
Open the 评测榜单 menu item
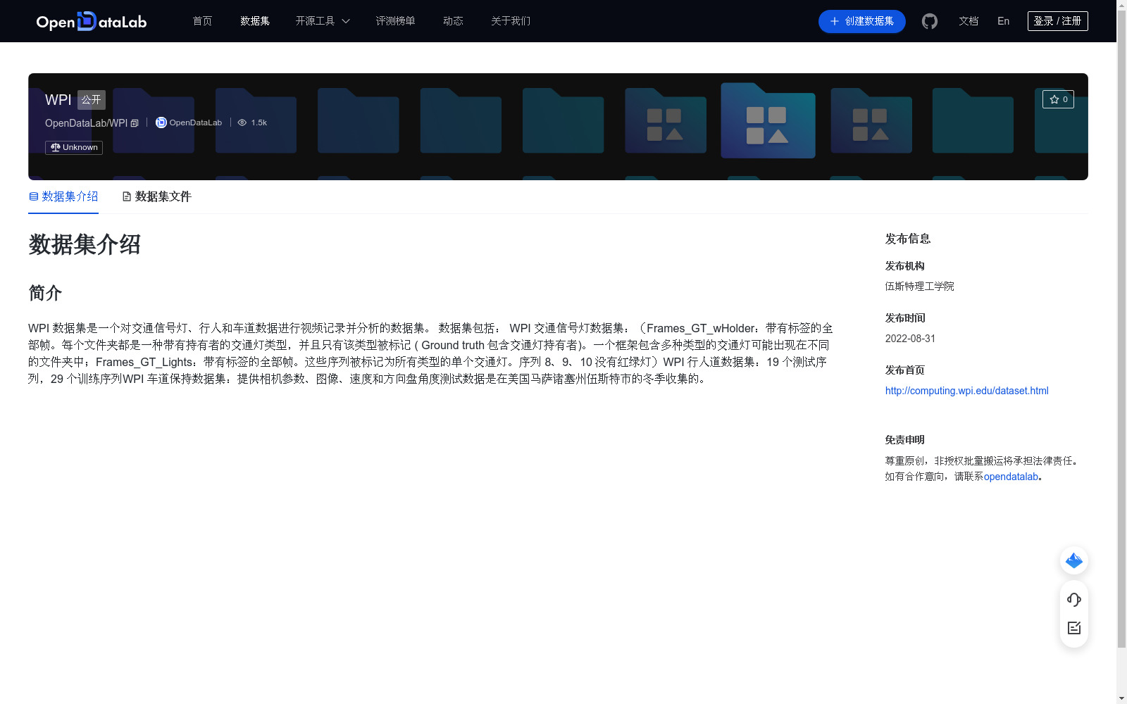[395, 21]
